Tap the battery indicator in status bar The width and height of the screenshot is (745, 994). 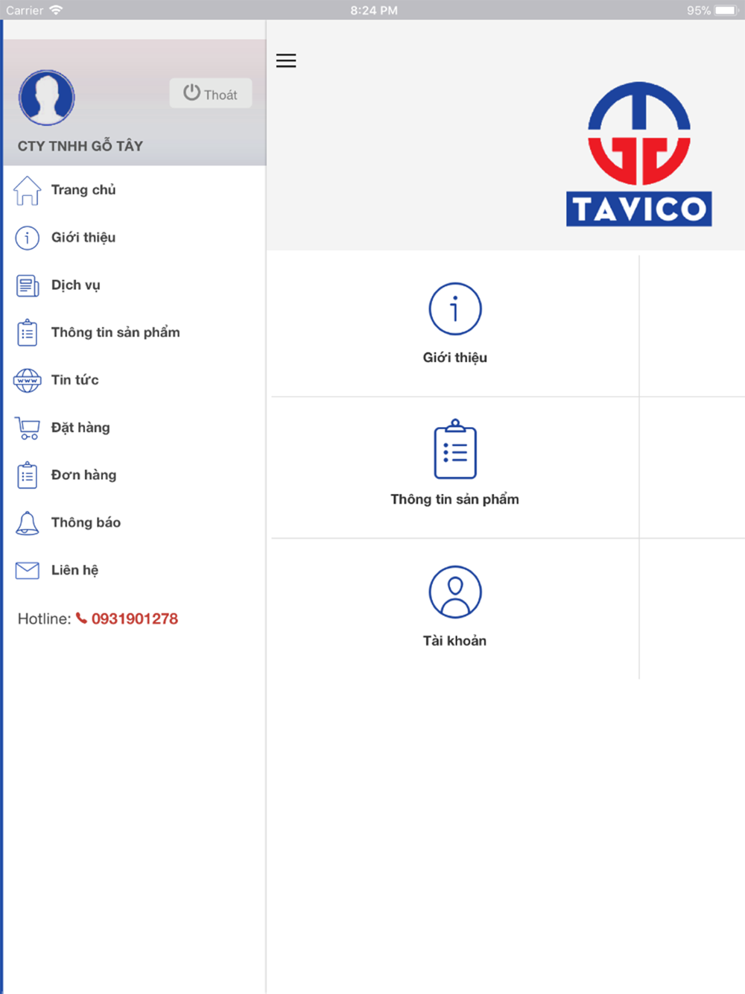tap(725, 10)
